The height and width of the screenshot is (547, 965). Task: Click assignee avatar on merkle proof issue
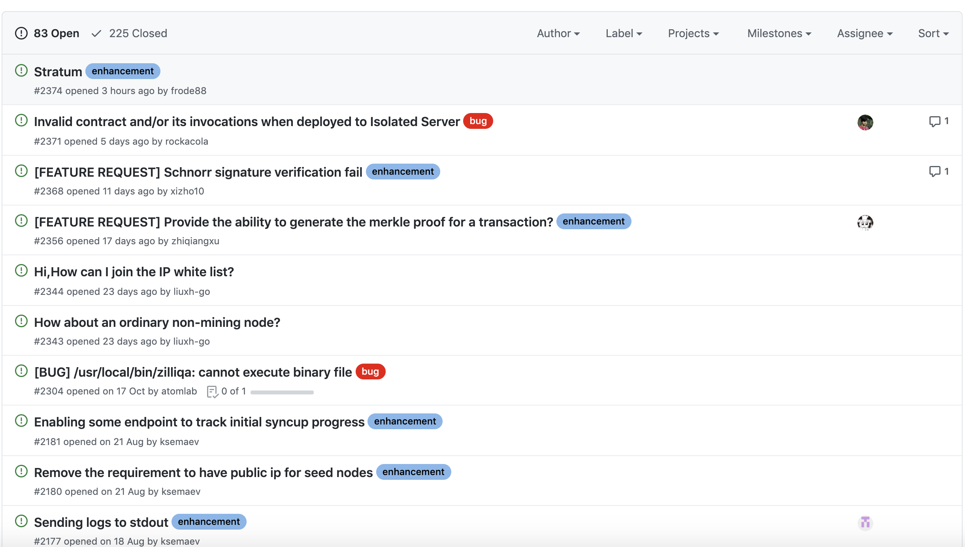tap(865, 223)
